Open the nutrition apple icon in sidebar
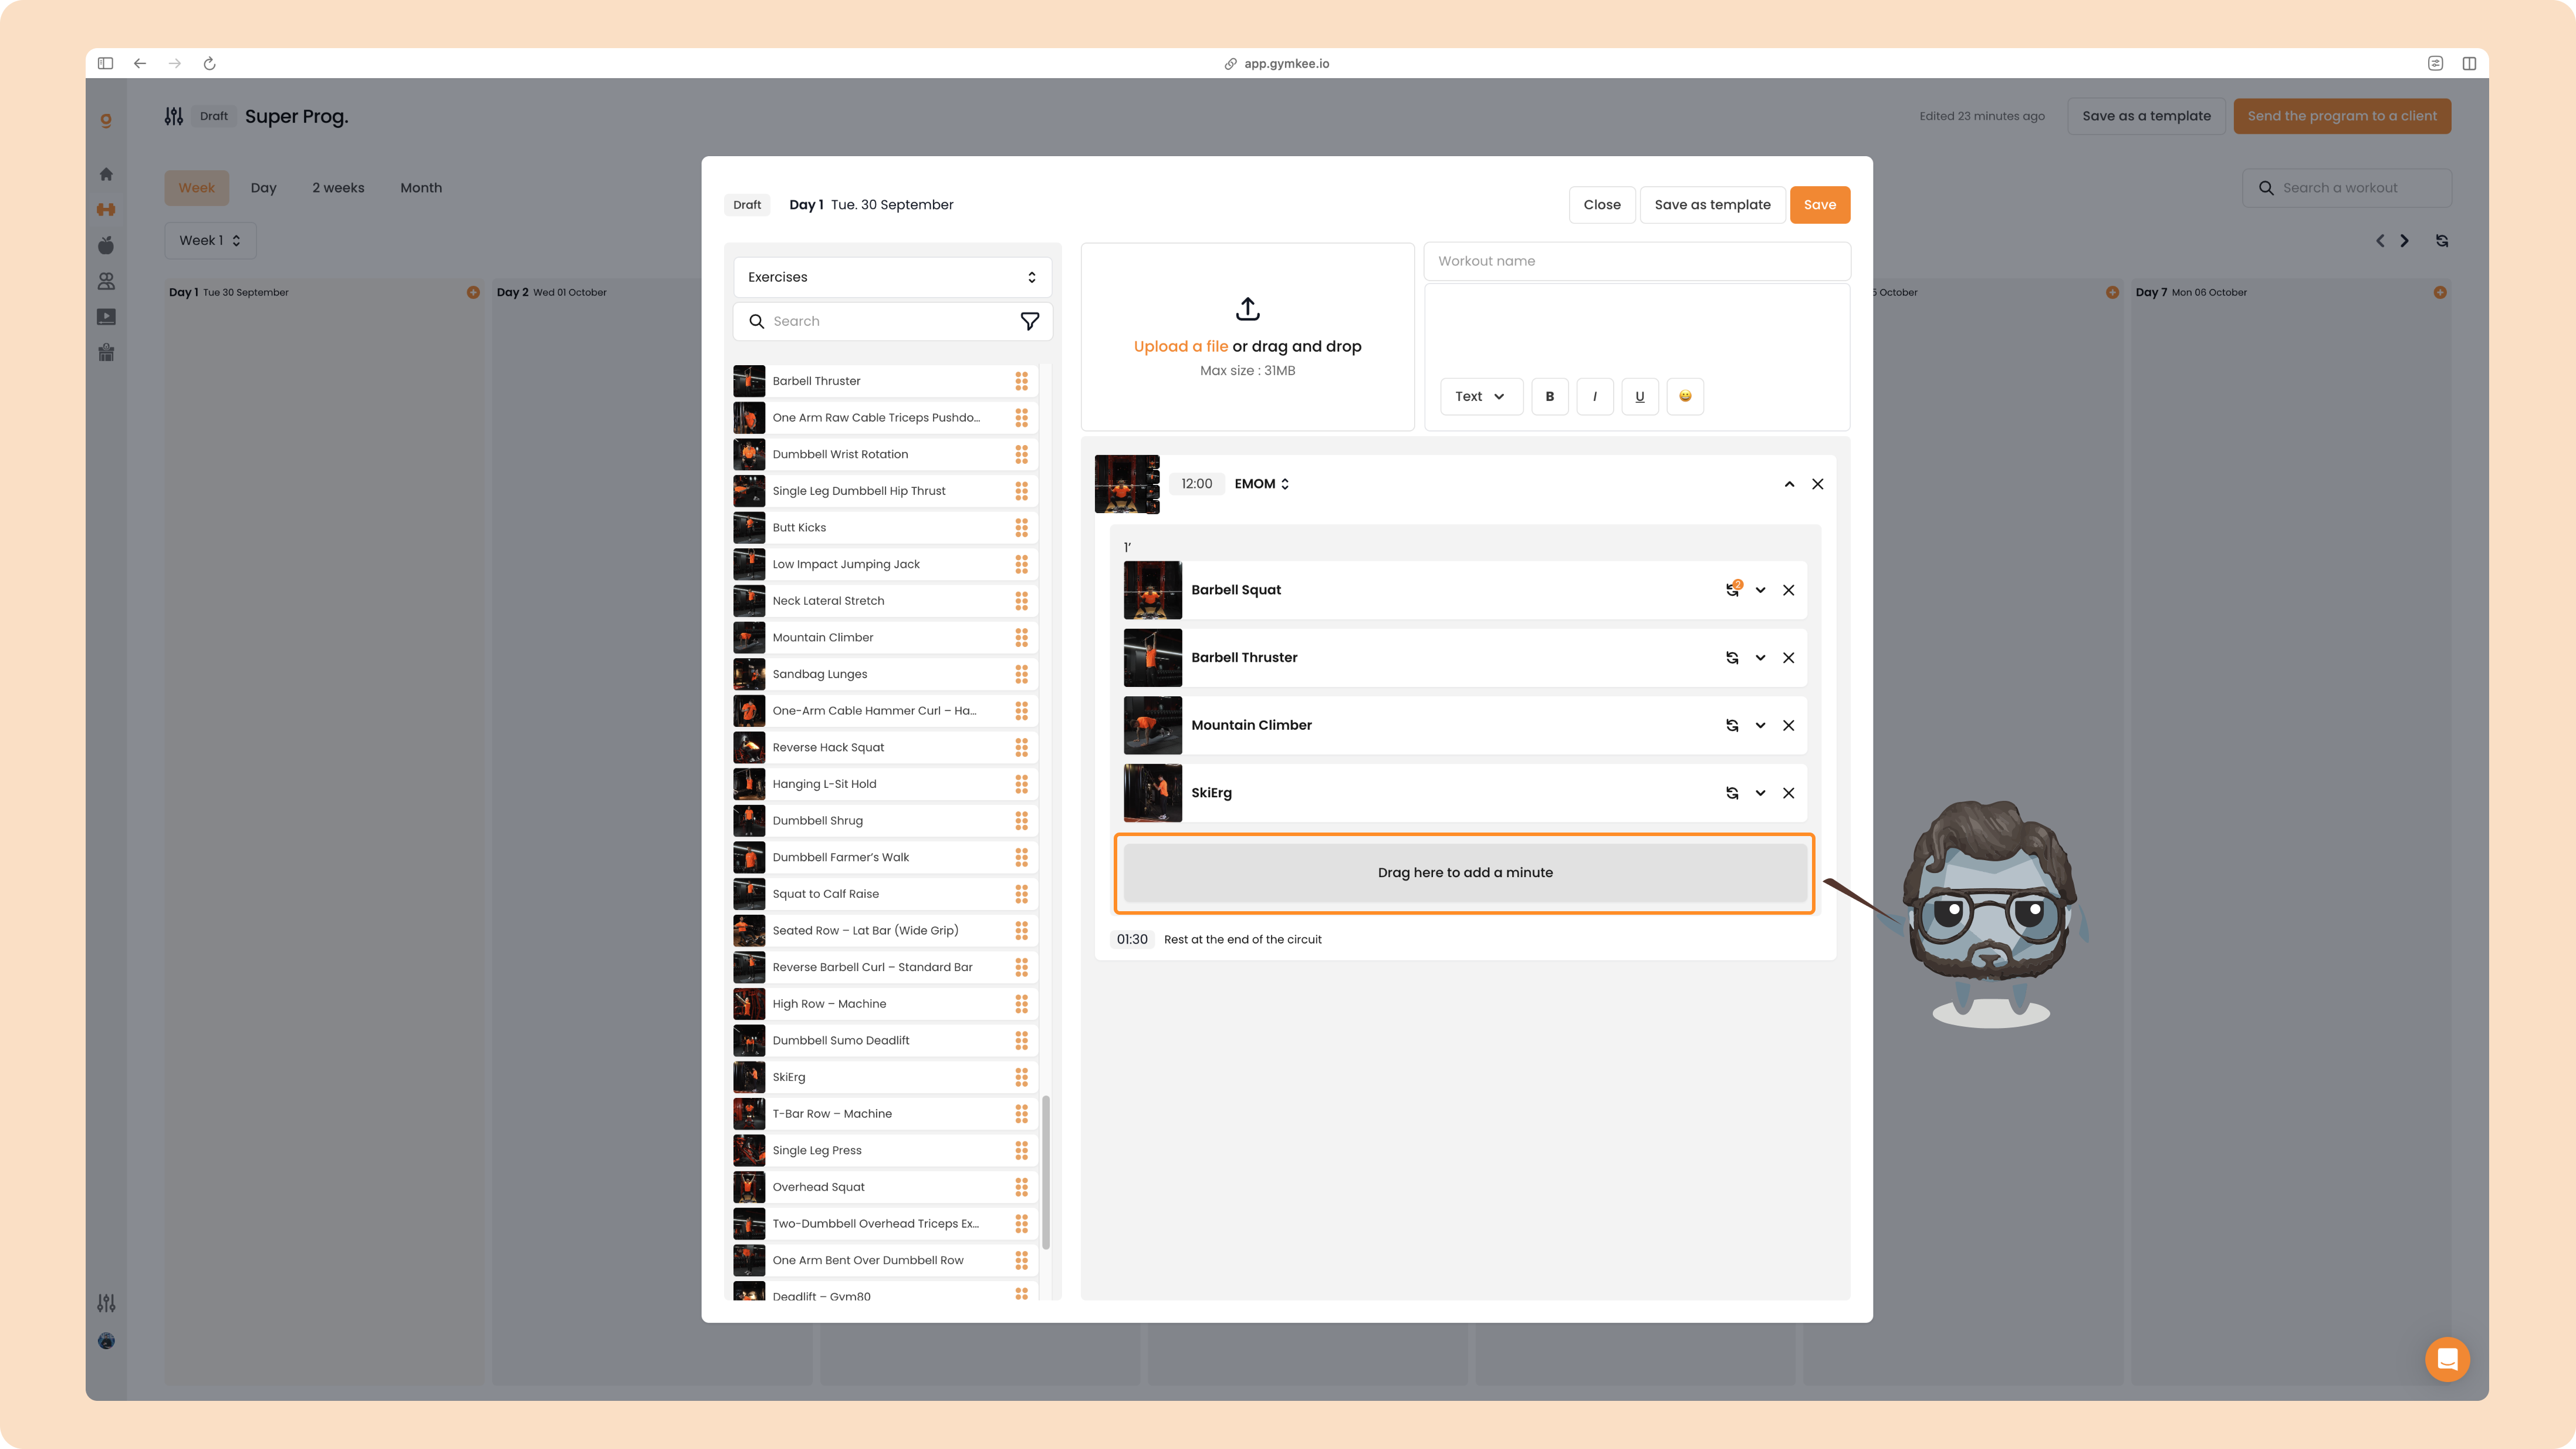This screenshot has height=1449, width=2576. (106, 245)
